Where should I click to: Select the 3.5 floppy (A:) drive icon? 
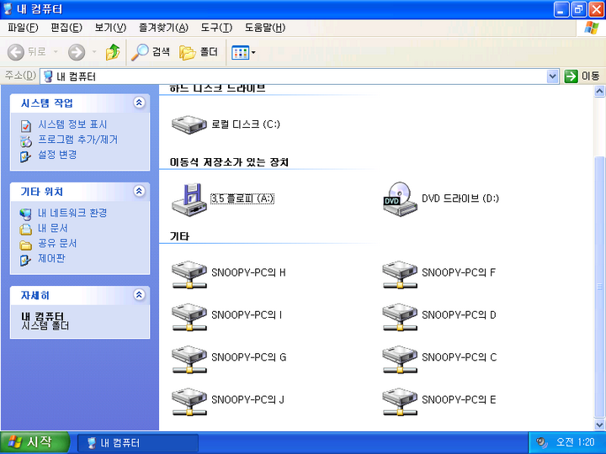189,199
